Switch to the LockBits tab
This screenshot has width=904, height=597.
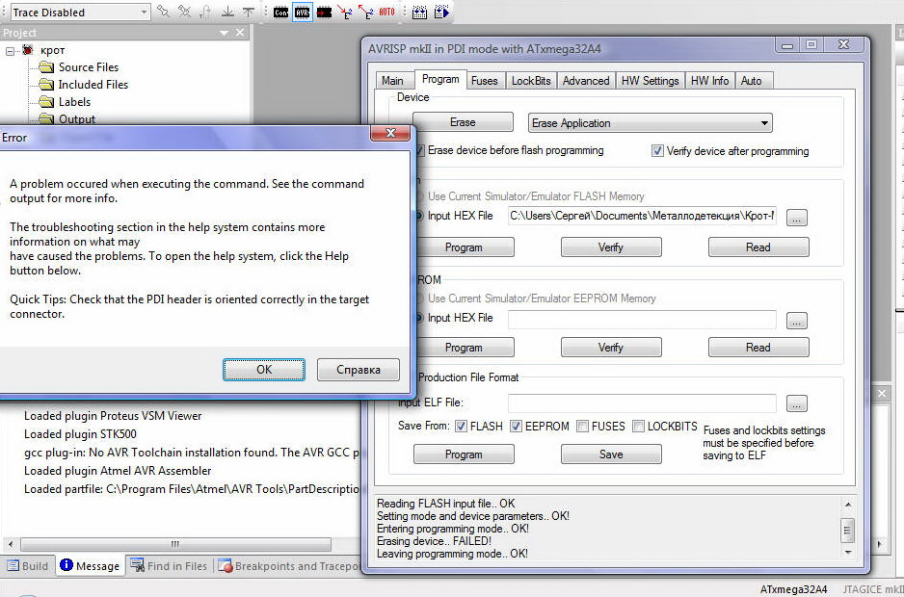(531, 81)
